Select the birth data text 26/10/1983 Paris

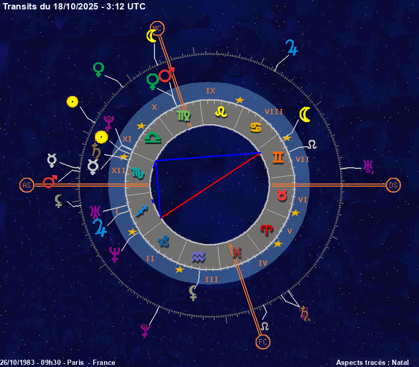(58, 362)
